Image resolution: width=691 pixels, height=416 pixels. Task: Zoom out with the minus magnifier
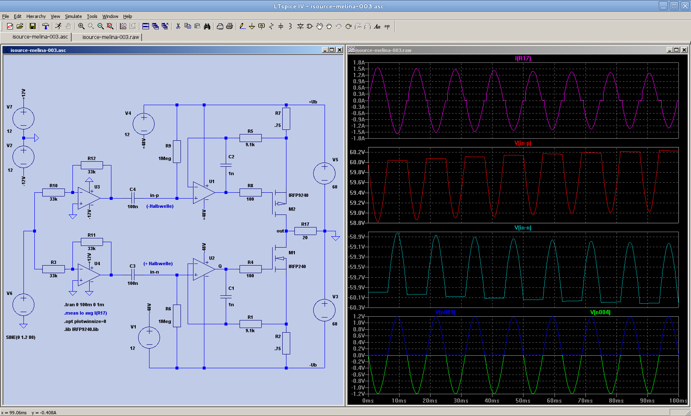click(x=101, y=26)
